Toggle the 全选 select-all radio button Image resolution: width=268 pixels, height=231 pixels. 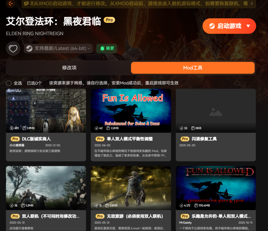[9, 83]
